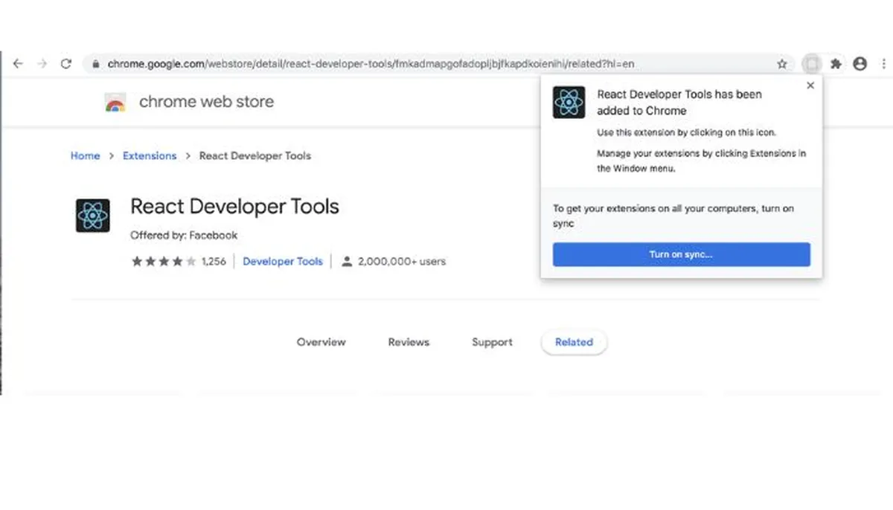
Task: Open the Chrome profile avatar
Action: pos(860,64)
